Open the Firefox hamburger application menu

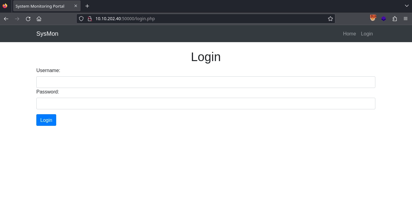click(x=406, y=19)
